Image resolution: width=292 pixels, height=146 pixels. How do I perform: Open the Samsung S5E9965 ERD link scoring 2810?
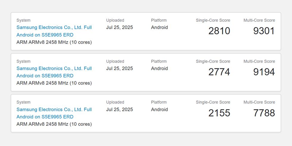point(54,31)
